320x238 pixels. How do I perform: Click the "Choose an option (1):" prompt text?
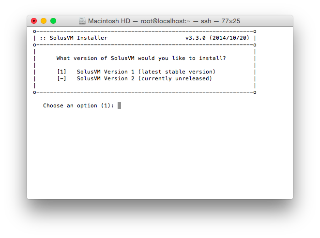click(x=78, y=105)
